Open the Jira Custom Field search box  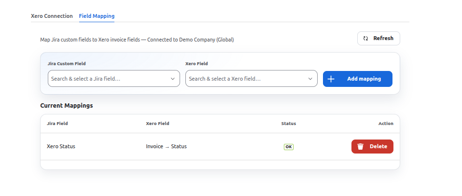point(114,78)
